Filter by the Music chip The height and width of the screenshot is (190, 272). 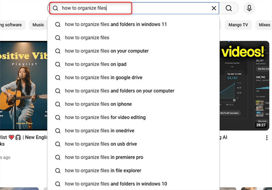[38, 25]
